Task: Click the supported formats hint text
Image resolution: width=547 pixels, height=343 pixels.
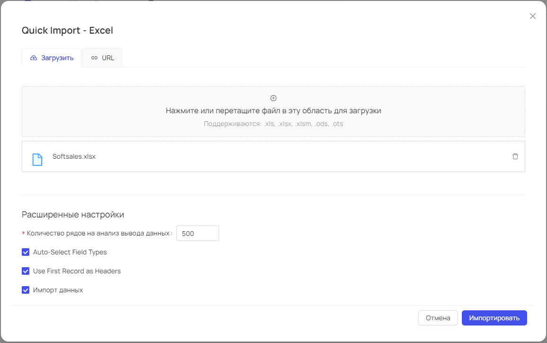Action: (273, 124)
